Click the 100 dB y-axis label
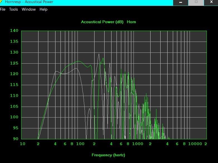Viewport: 218px width, 163px height. (x=14, y=117)
